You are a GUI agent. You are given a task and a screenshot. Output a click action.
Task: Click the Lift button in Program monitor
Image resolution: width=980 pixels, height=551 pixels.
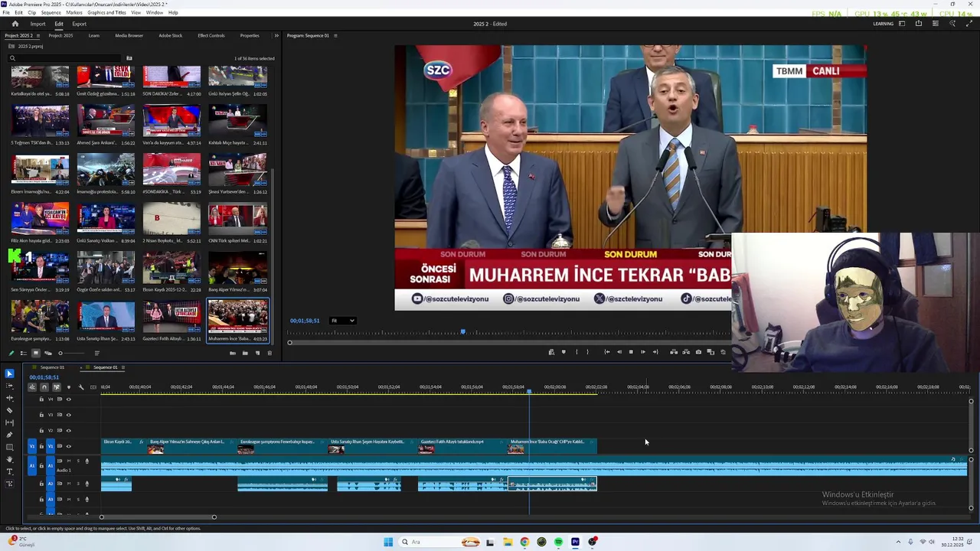[x=674, y=352]
